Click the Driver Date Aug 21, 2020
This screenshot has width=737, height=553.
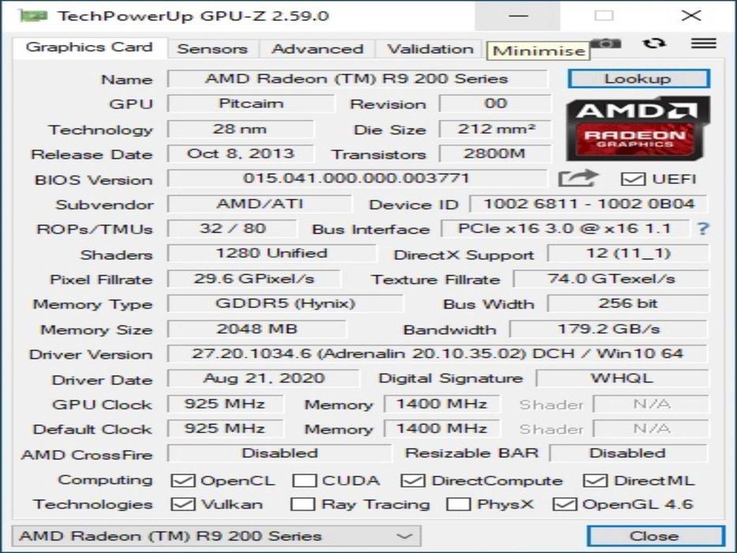[263, 378]
